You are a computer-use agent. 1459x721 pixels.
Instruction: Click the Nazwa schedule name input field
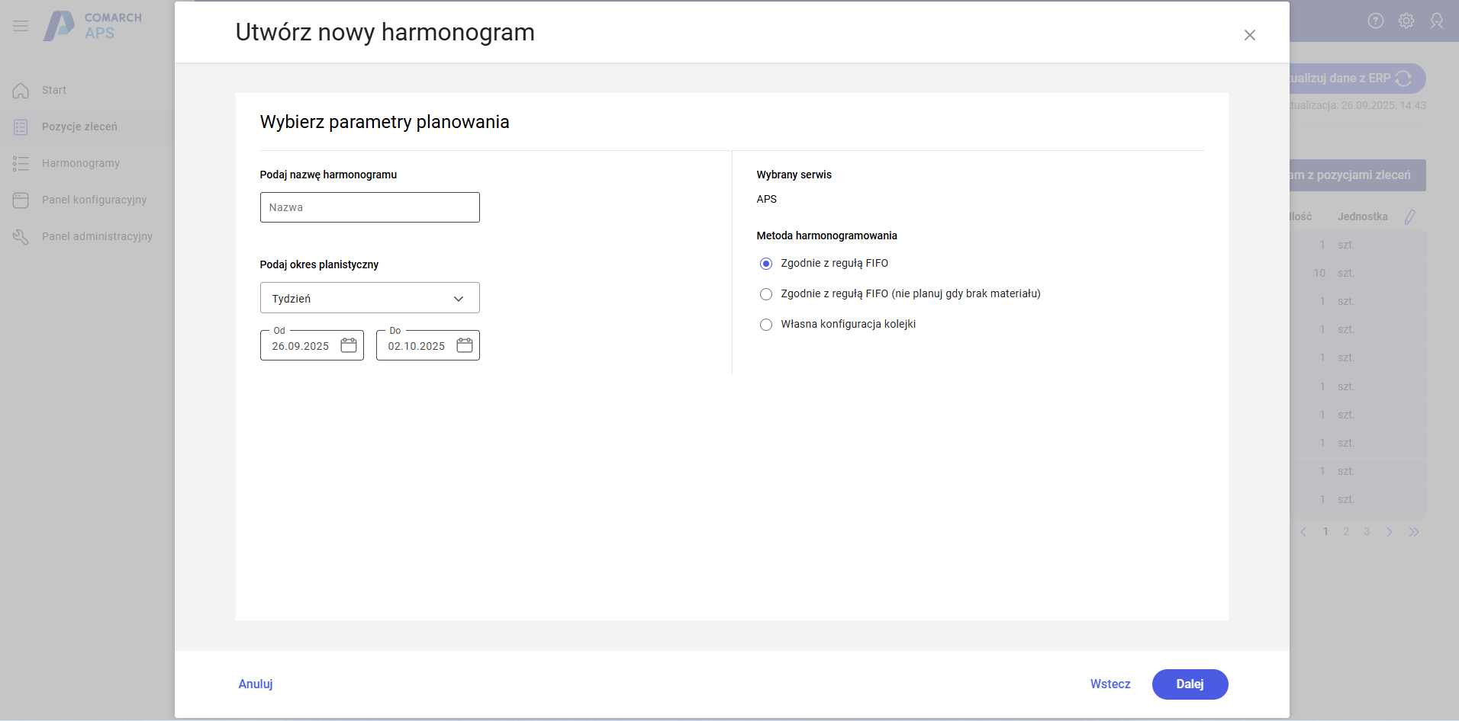(x=369, y=207)
